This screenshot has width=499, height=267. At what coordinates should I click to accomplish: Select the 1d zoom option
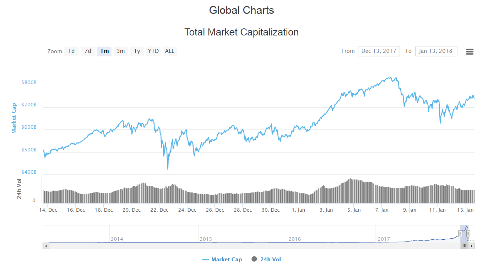coord(71,51)
